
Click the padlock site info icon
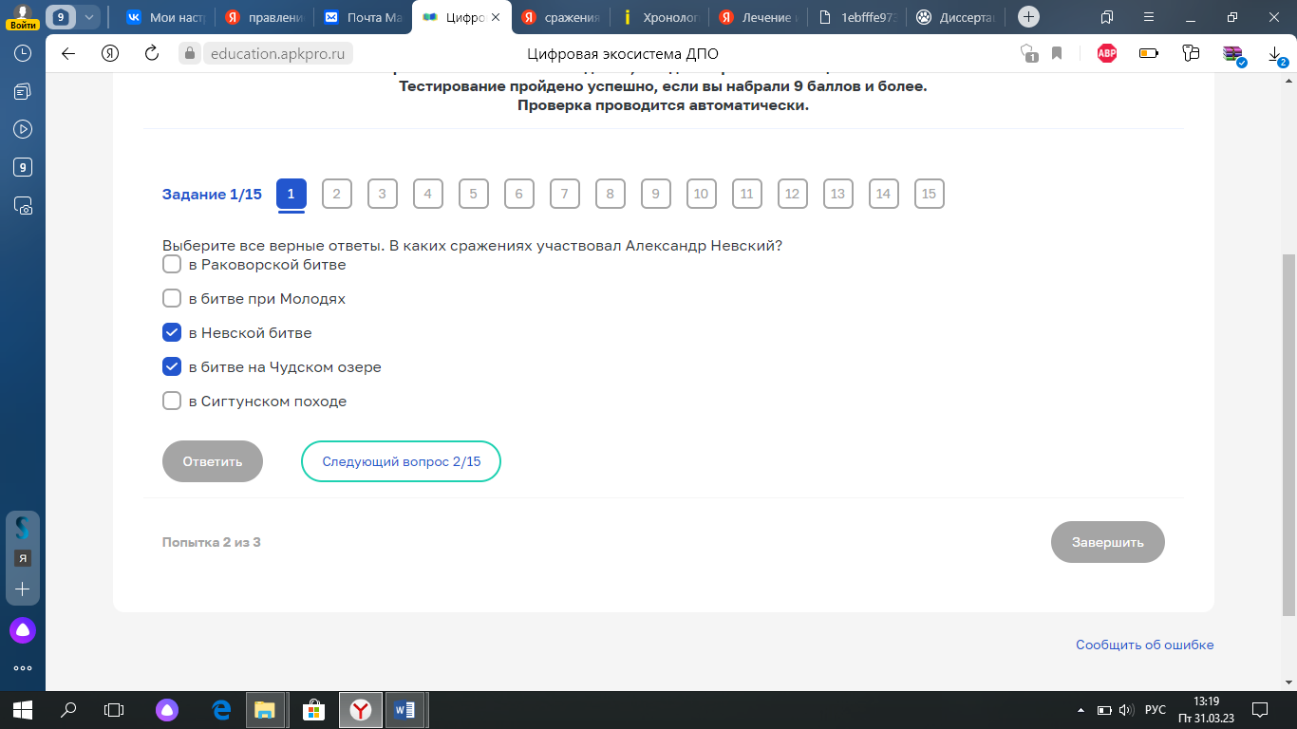[190, 53]
